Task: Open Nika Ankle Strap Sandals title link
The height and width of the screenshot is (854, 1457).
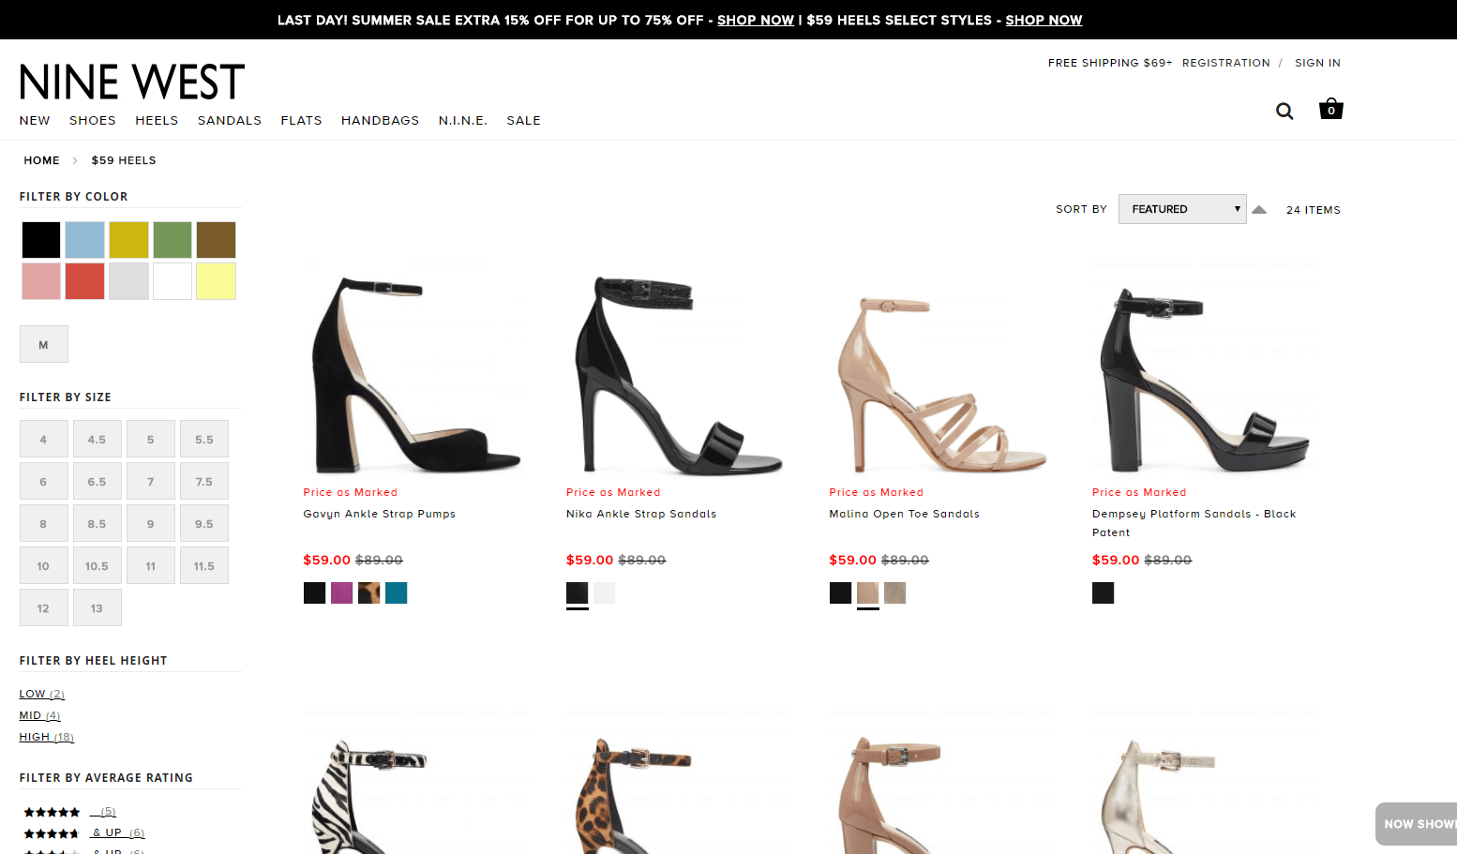Action: 641,514
